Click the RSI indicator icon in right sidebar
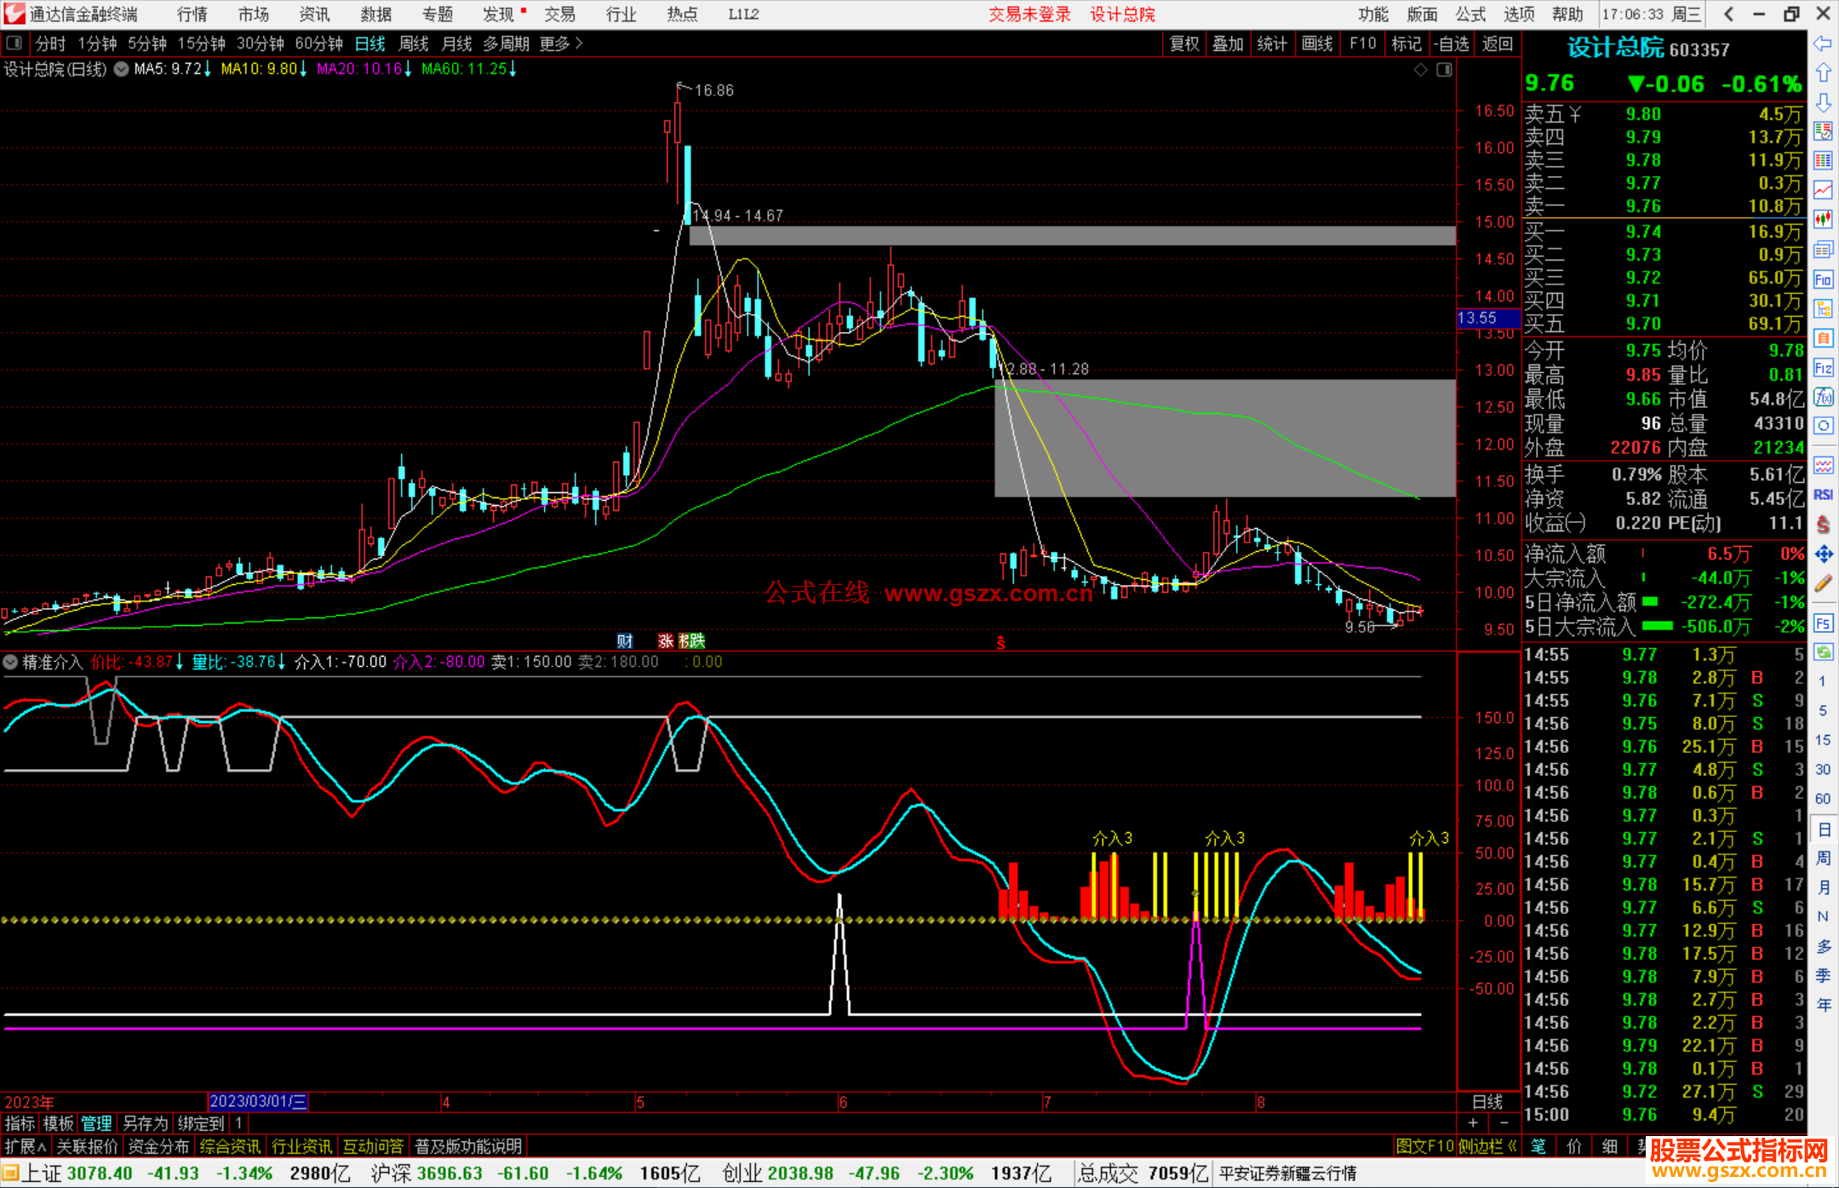1839x1188 pixels. (x=1823, y=495)
